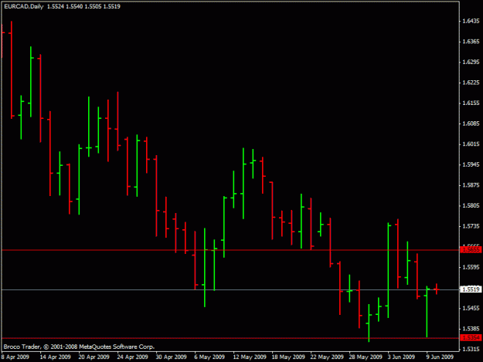Click the 1.5455 price scale value
The width and height of the screenshot is (483, 362).
click(x=471, y=308)
